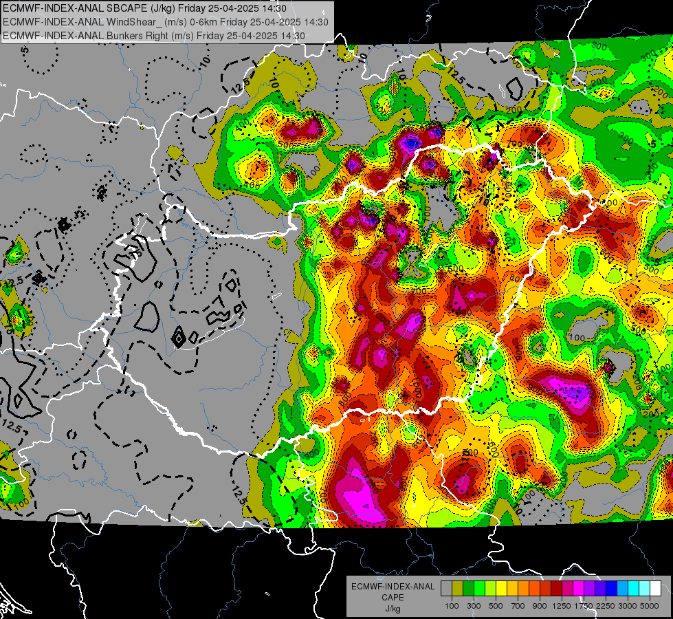Pick the cyan swatch after 3000
The height and width of the screenshot is (619, 673).
[634, 589]
